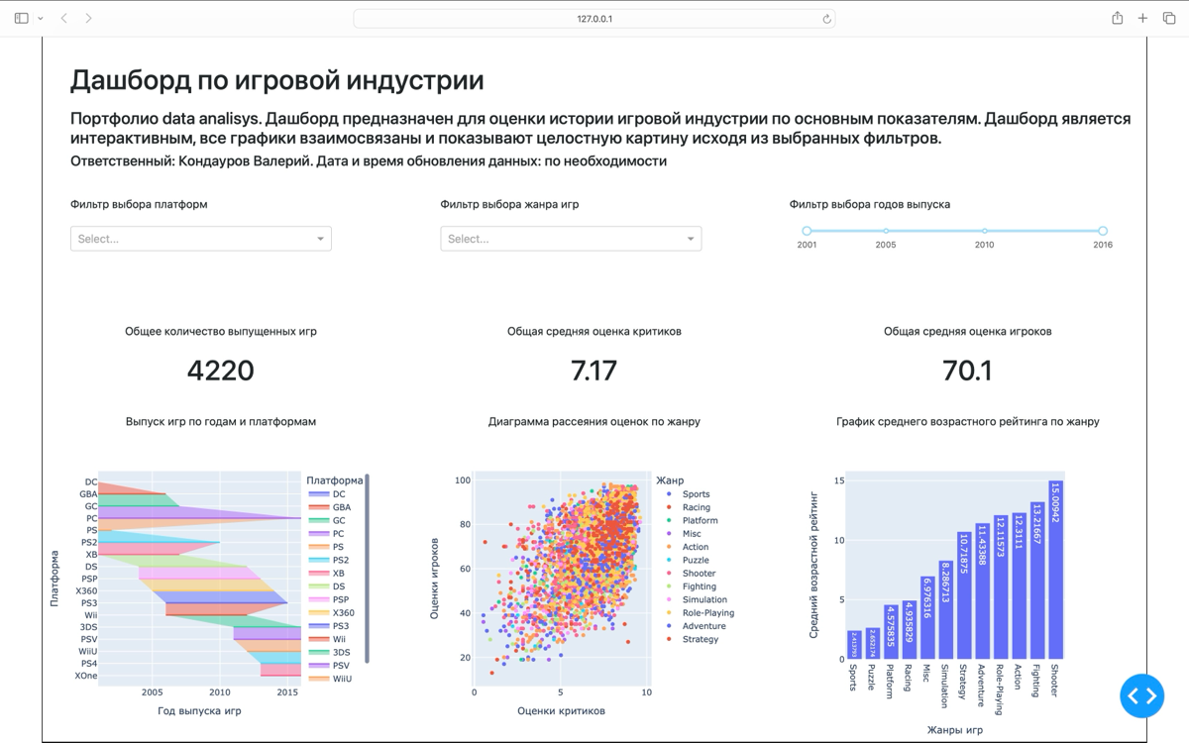Open the Share icon menu
1189x743 pixels.
1118,18
